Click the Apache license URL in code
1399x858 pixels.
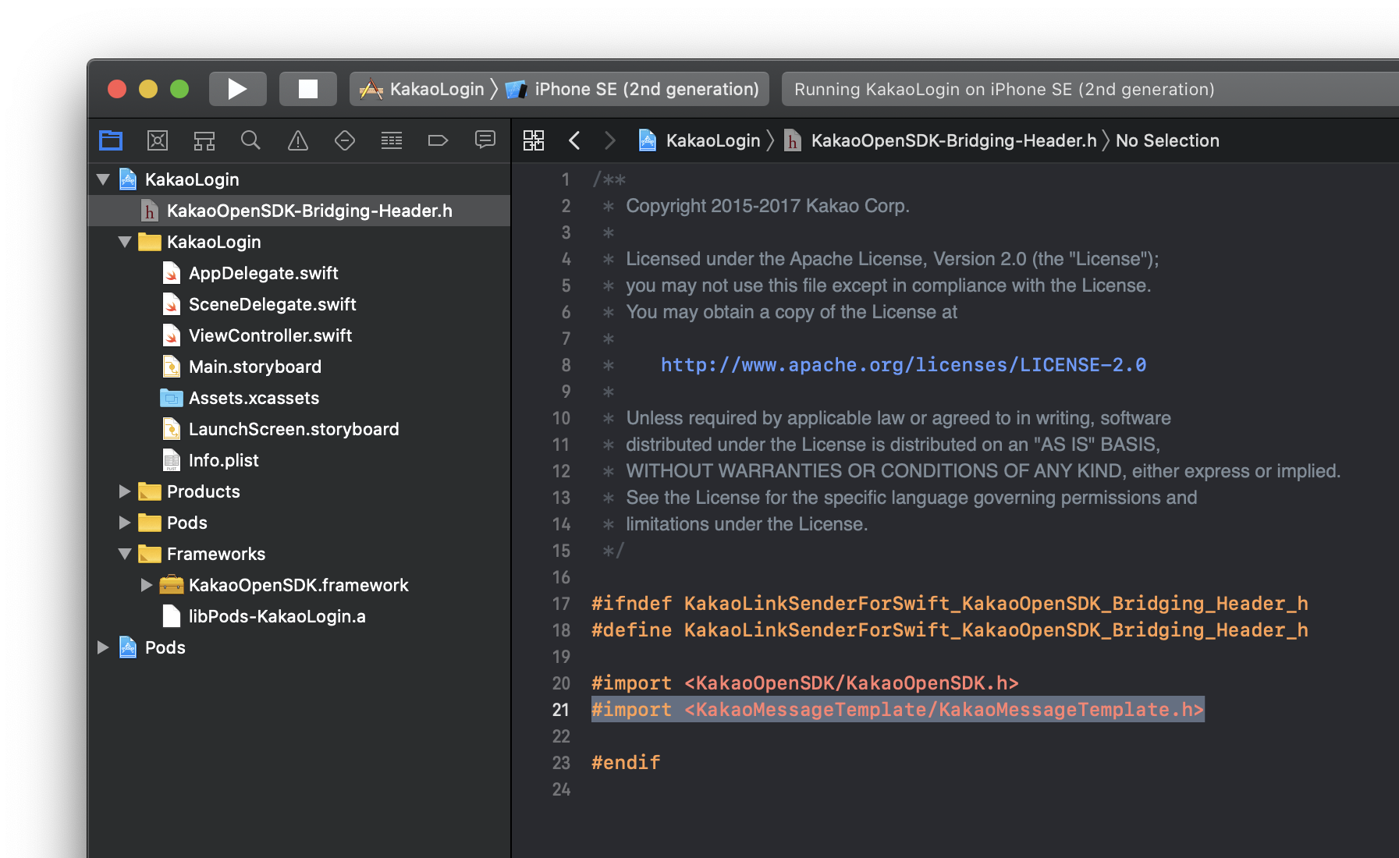[904, 365]
